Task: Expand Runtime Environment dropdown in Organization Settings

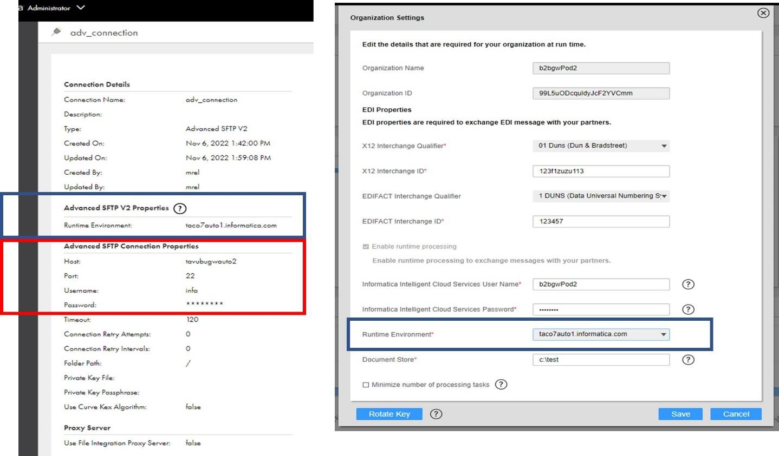Action: tap(601, 334)
